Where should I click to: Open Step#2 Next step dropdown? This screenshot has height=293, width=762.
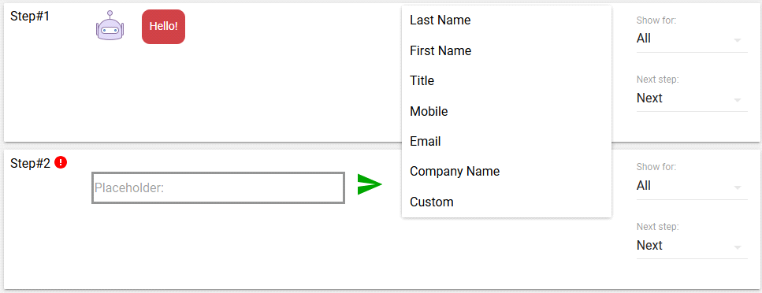pos(692,246)
